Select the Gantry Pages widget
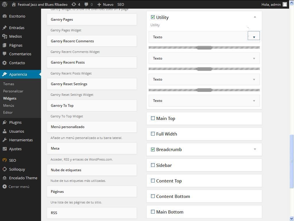 click(x=92, y=19)
